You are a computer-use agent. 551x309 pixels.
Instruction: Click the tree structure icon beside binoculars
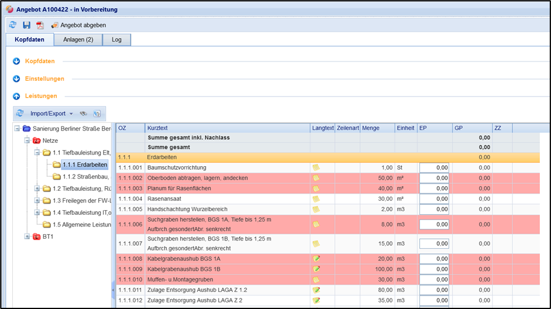(x=97, y=114)
